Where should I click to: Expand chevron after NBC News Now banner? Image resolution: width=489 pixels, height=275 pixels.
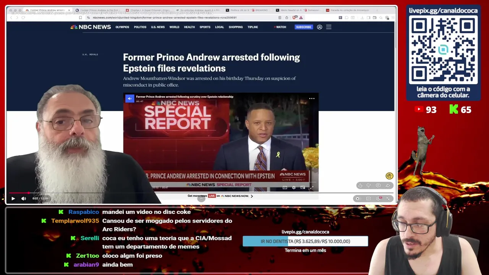tap(252, 196)
